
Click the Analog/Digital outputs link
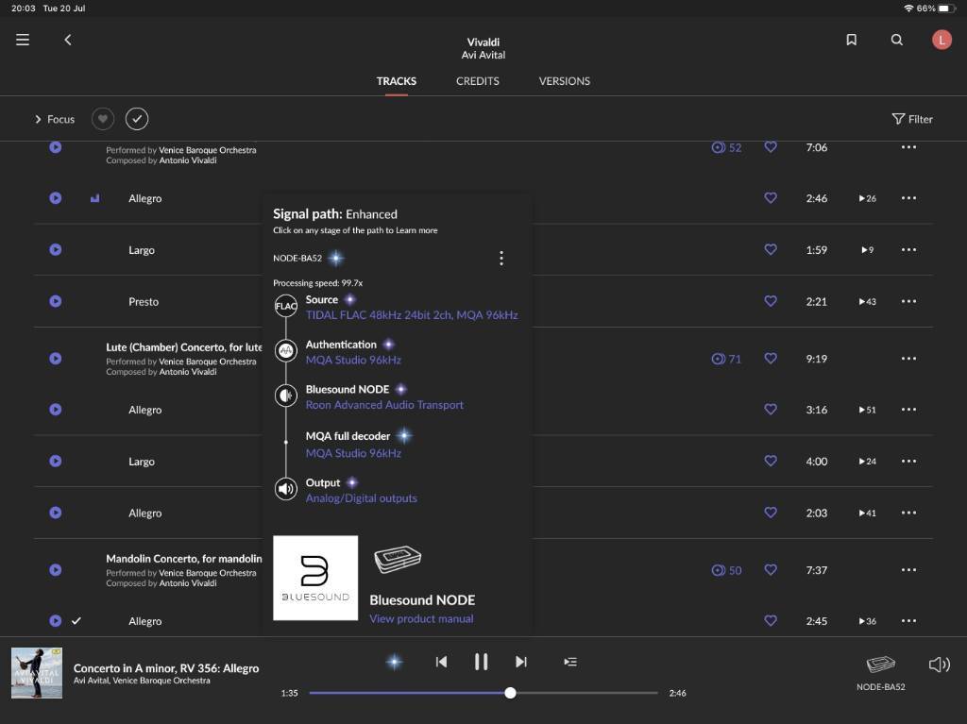[362, 498]
